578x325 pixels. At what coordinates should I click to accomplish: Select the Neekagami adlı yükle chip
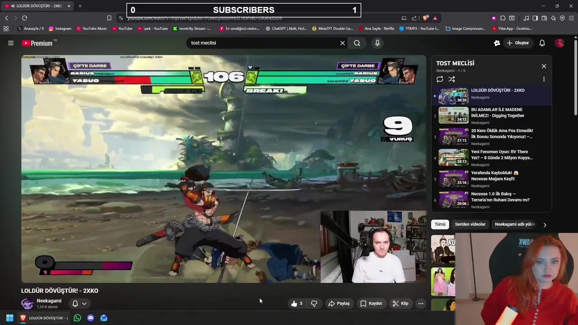pyautogui.click(x=514, y=224)
